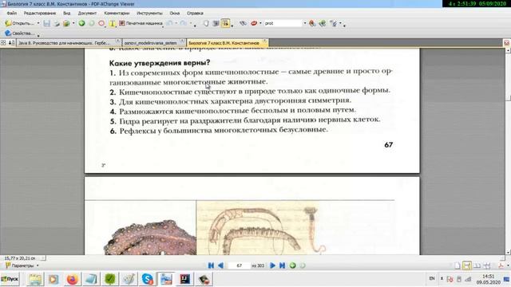Click the Свойства button
The image size is (511, 287).
coord(19,33)
